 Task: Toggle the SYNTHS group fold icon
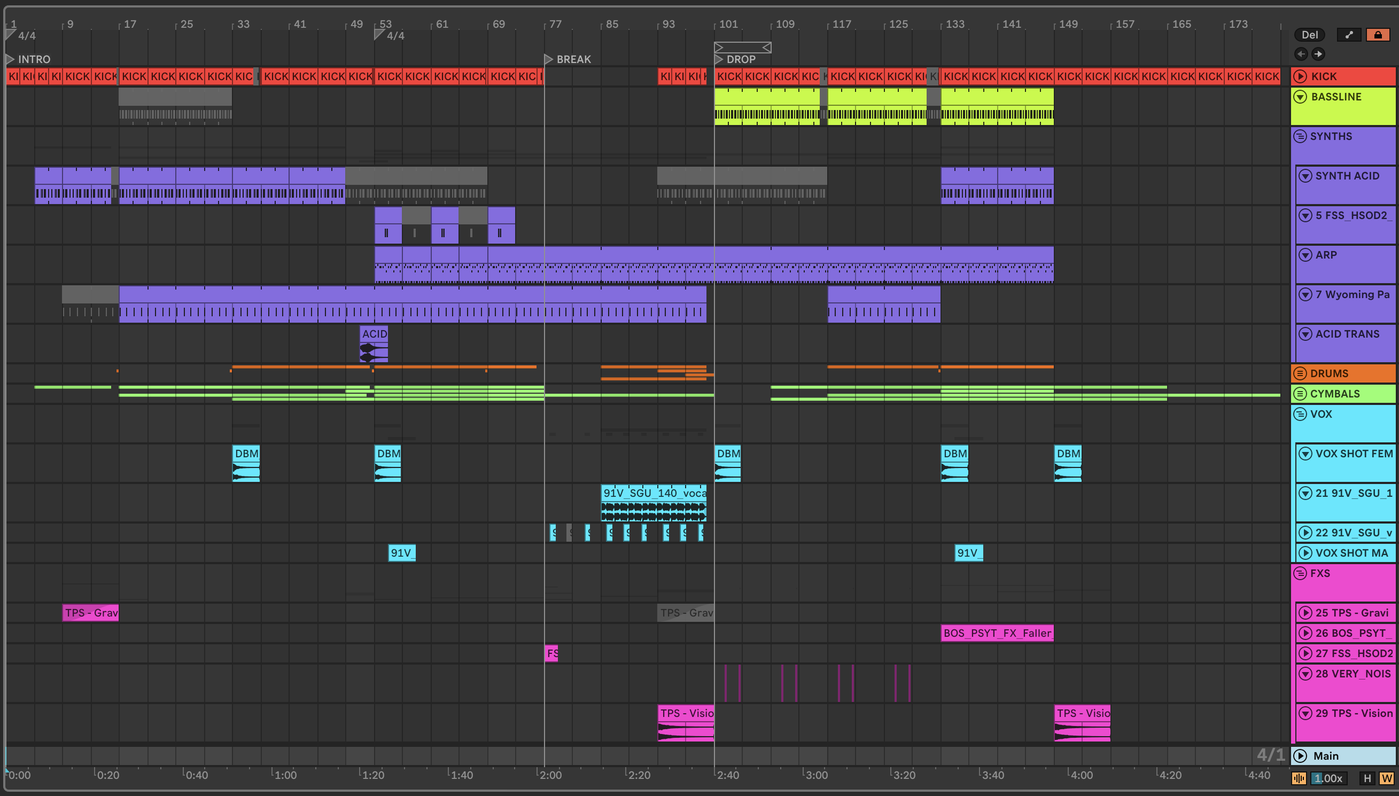pyautogui.click(x=1300, y=136)
